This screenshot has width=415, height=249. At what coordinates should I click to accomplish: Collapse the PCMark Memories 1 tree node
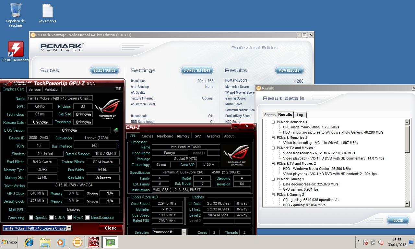[x=273, y=122]
